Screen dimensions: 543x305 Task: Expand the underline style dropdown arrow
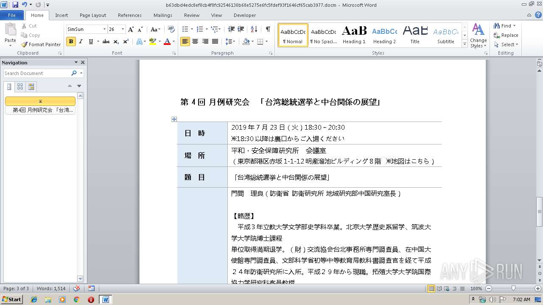click(x=98, y=42)
